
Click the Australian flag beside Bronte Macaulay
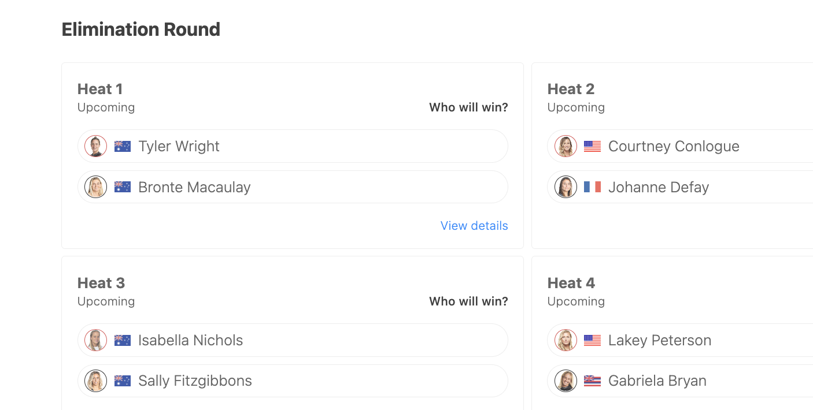(123, 187)
